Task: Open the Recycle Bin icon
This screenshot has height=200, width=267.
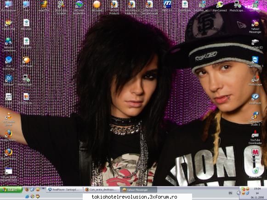Action: (x=255, y=173)
